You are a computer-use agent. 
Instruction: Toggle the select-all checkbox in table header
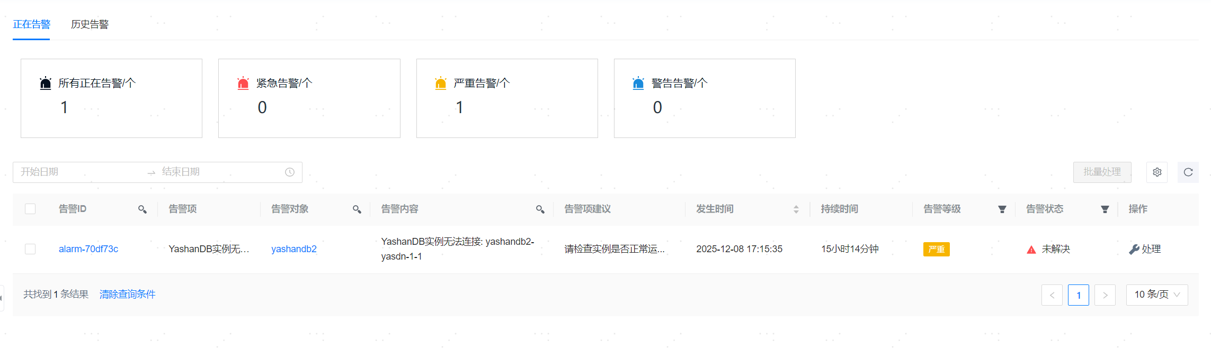pyautogui.click(x=30, y=209)
